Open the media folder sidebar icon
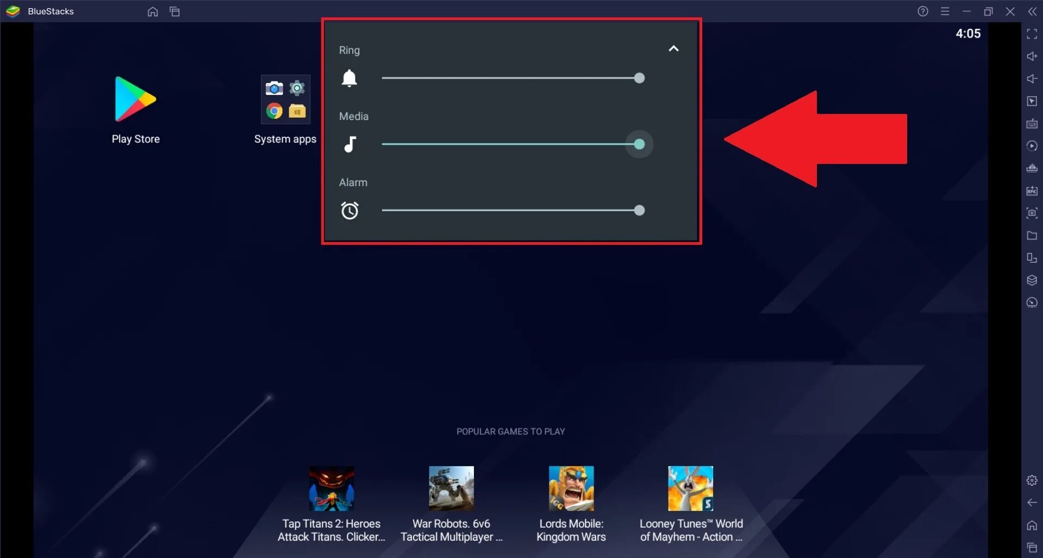This screenshot has height=558, width=1043. click(1032, 236)
